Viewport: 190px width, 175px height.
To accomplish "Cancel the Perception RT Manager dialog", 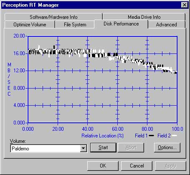I will coord(137,166).
